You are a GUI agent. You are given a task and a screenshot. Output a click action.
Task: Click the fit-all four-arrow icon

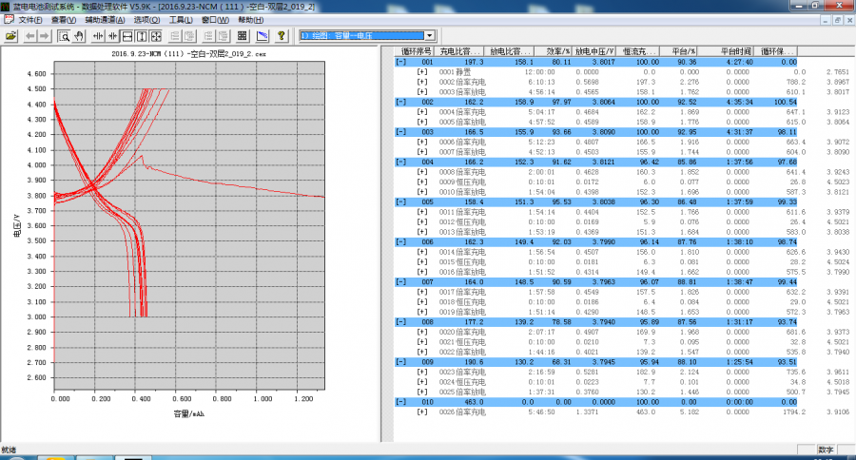coord(156,36)
